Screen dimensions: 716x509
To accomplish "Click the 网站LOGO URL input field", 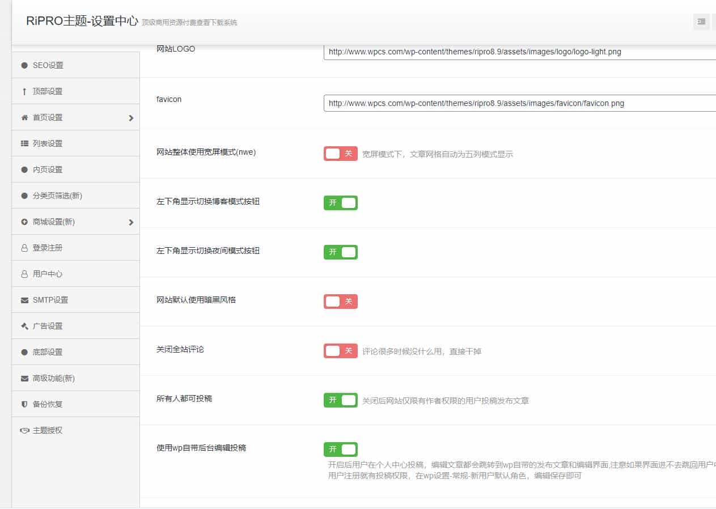I will [520, 52].
